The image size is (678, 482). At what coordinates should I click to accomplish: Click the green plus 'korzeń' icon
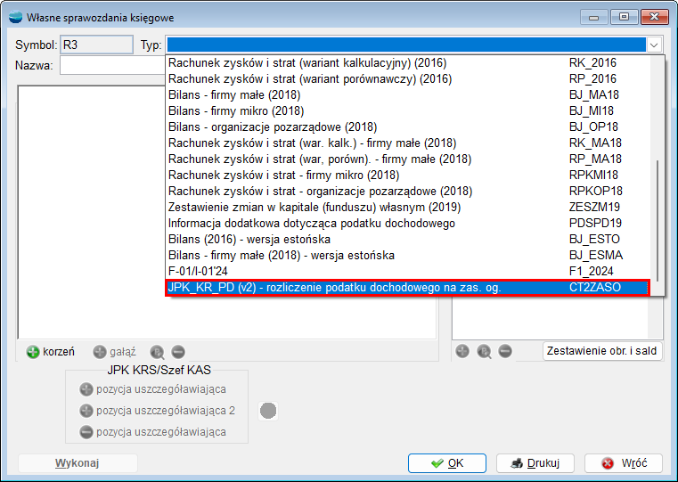pyautogui.click(x=33, y=352)
